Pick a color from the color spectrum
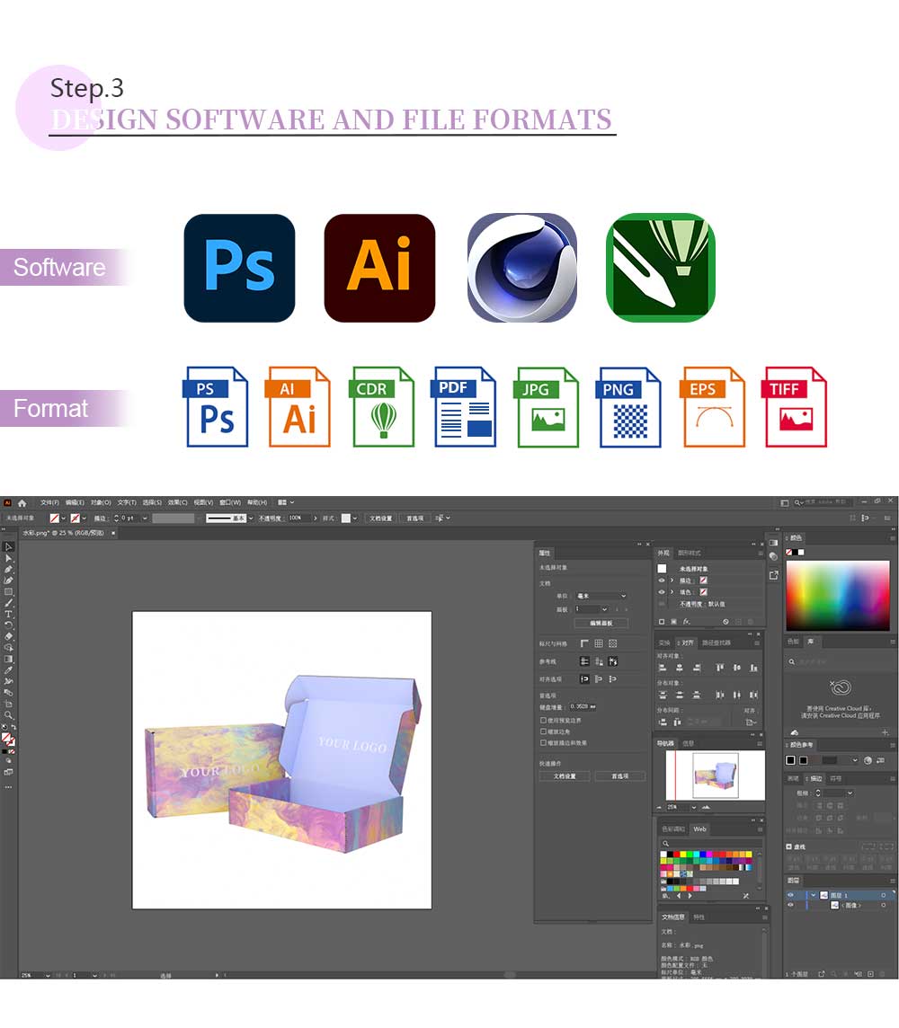The height and width of the screenshot is (1028, 899). [x=837, y=595]
